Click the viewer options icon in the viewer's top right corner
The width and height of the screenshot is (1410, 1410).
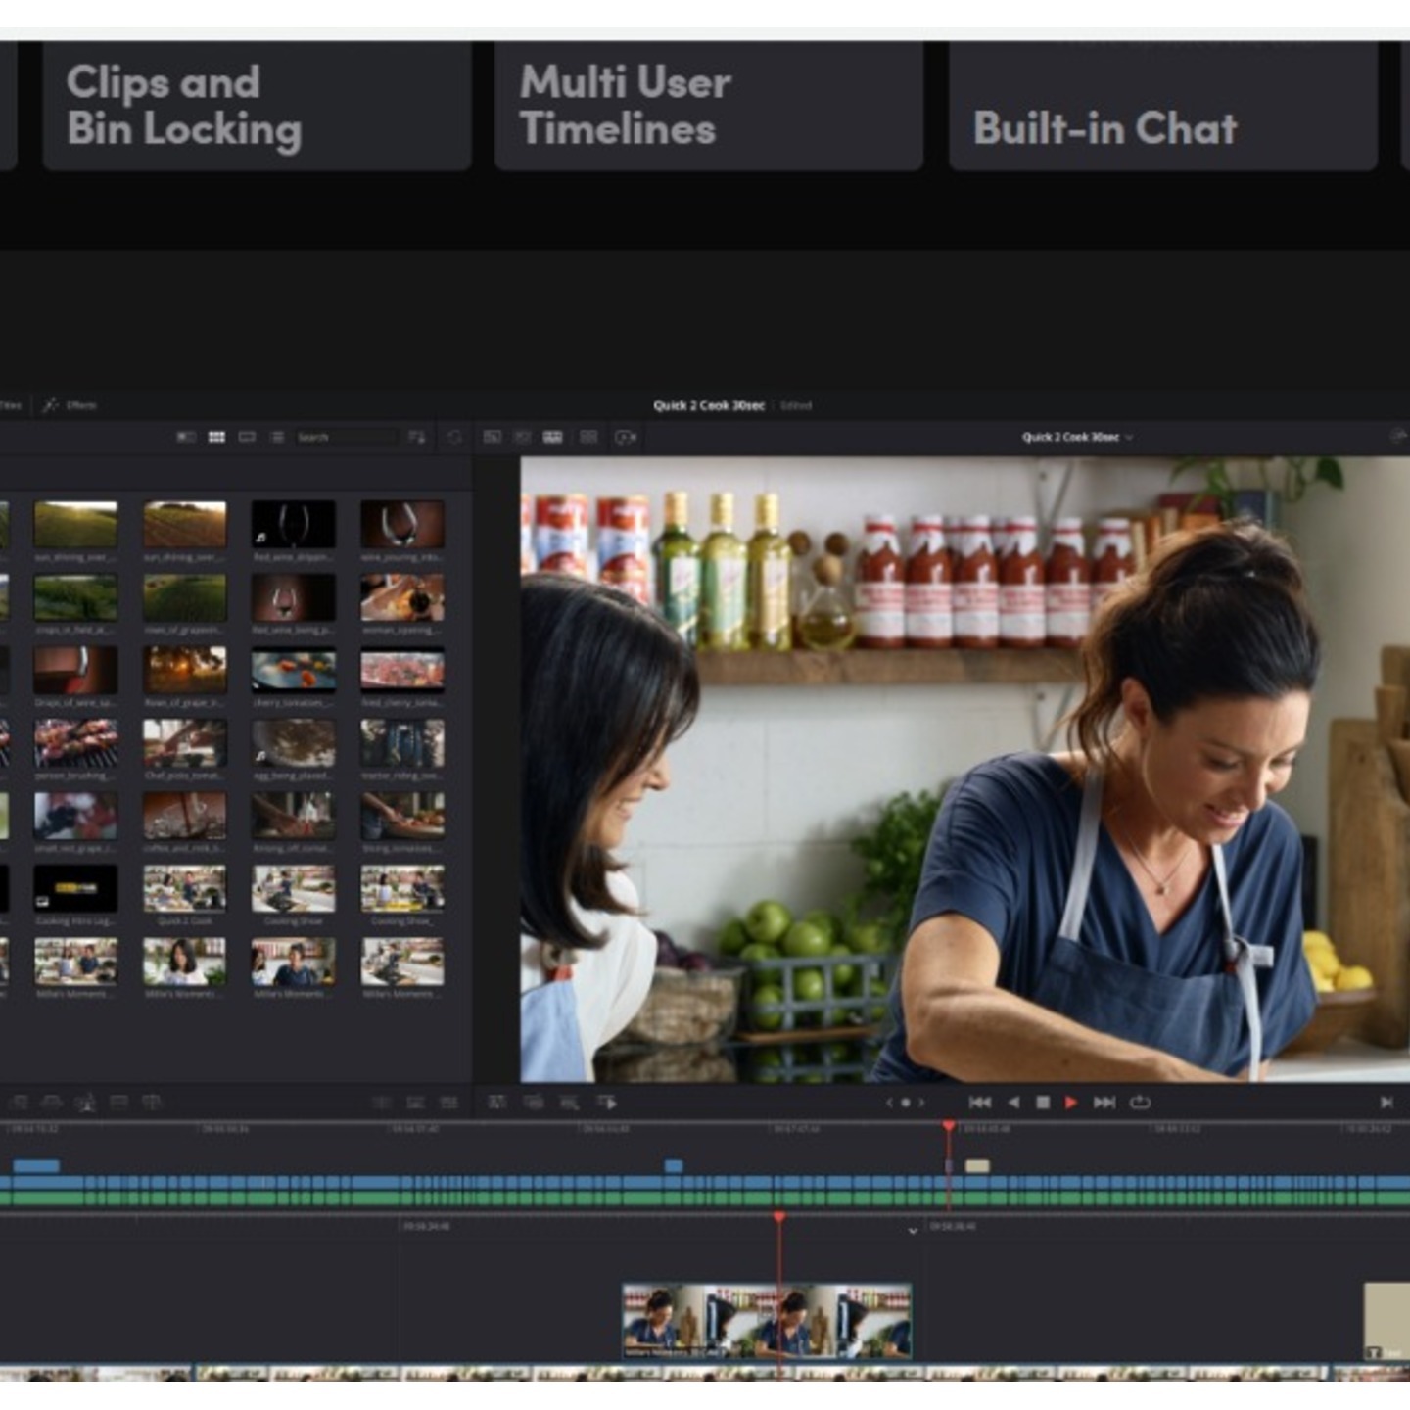[x=1399, y=437]
